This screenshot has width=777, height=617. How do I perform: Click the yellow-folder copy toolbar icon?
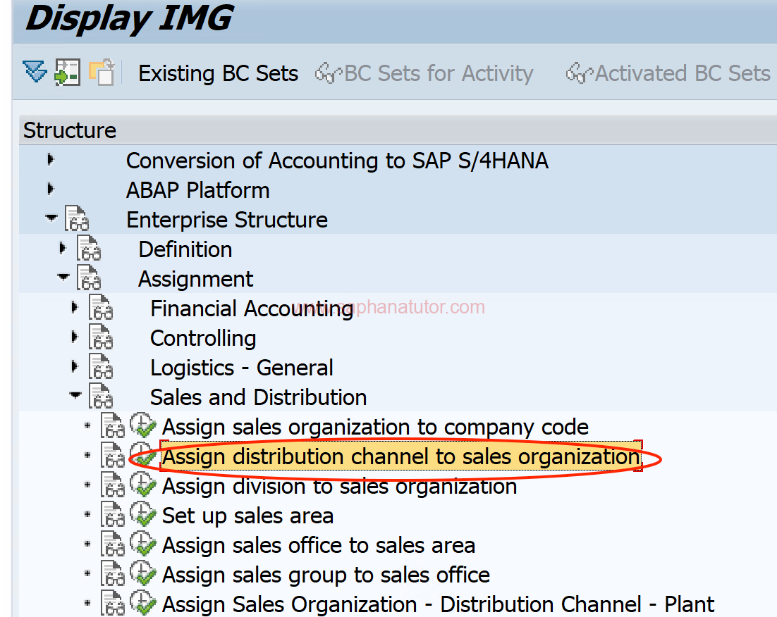point(102,73)
